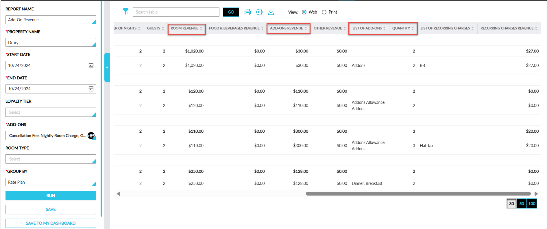The width and height of the screenshot is (547, 229).
Task: Click right arrow of horizontal scrollbar
Action: point(536,194)
